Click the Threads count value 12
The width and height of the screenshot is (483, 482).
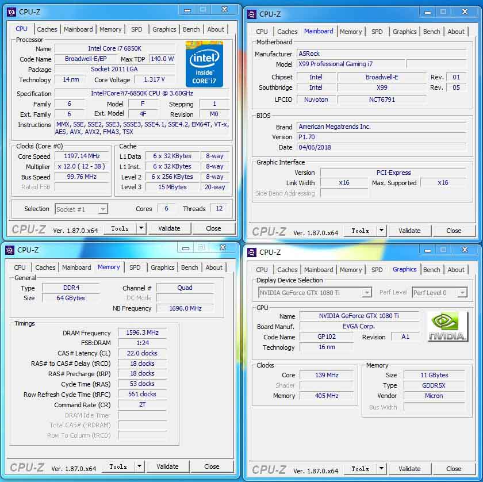coord(219,208)
